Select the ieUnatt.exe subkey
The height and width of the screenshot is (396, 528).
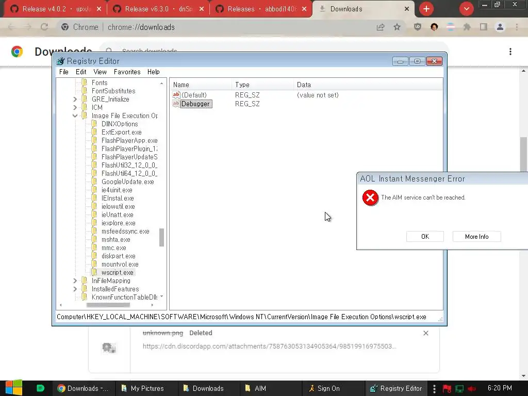tap(118, 215)
